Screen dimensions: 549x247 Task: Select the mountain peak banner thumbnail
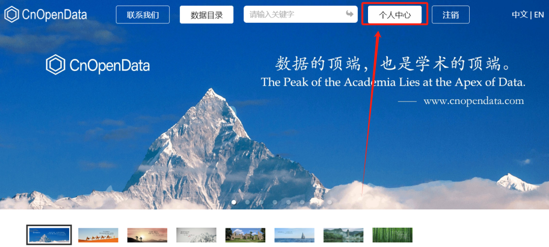coord(49,235)
